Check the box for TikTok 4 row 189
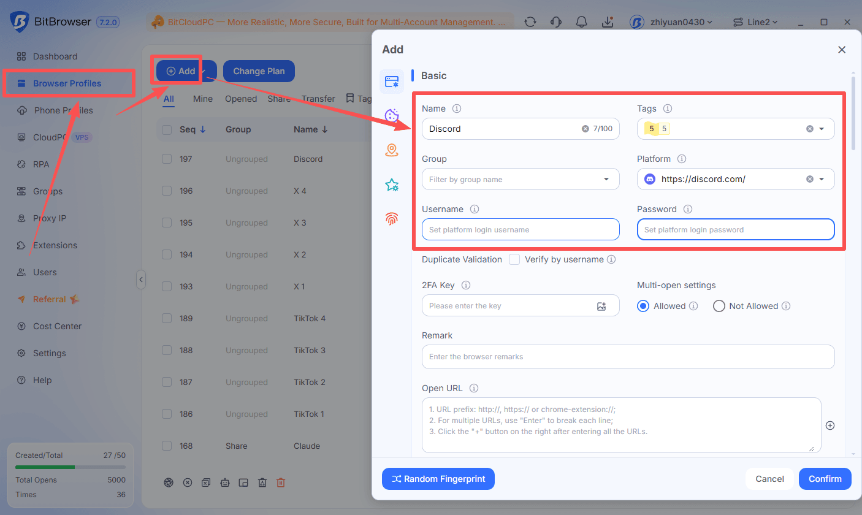Viewport: 862px width, 515px height. (167, 318)
